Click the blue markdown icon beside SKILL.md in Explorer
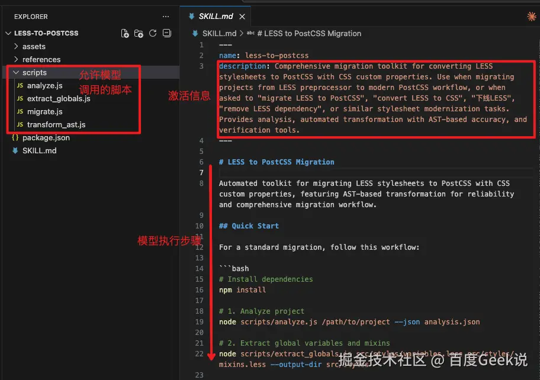Screen dimensions: 540x380 (x=15, y=151)
